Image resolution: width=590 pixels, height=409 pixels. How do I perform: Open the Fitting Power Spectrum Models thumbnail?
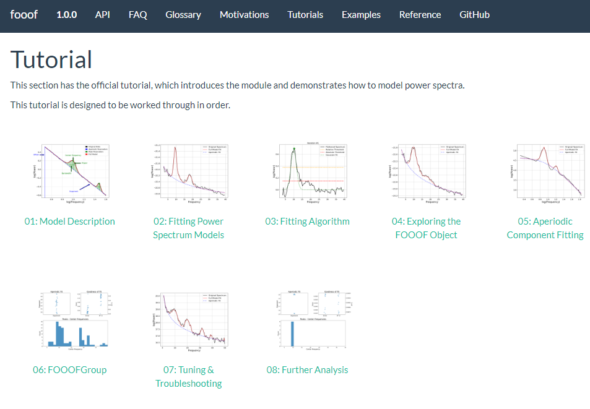pyautogui.click(x=188, y=171)
